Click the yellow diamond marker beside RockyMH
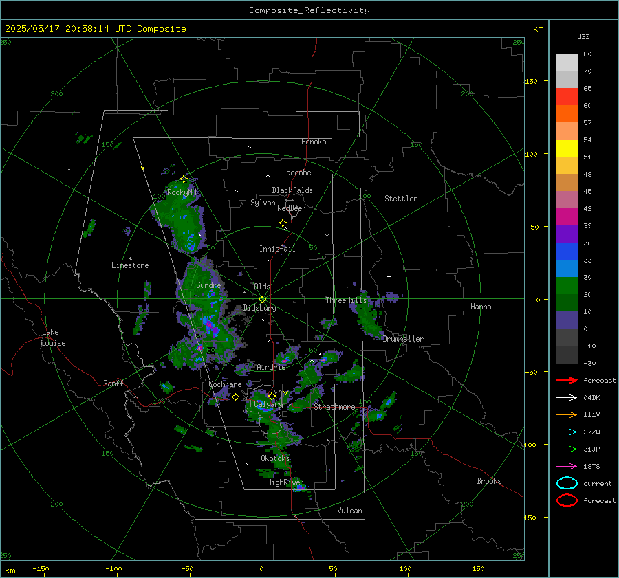The width and height of the screenshot is (619, 578). pyautogui.click(x=184, y=179)
